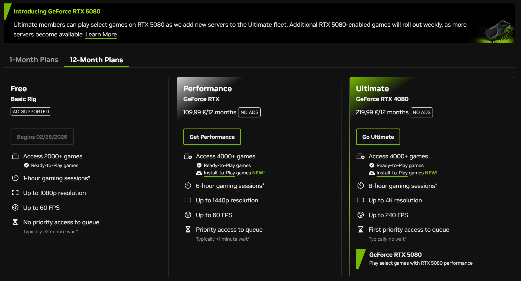The height and width of the screenshot is (281, 521).
Task: Click the checkmark icon beside Ultimate Ready-to-Play games
Action: 372,165
